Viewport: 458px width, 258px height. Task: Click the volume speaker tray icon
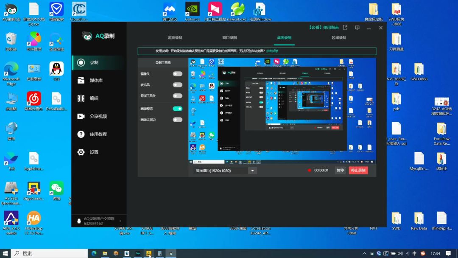(400, 253)
